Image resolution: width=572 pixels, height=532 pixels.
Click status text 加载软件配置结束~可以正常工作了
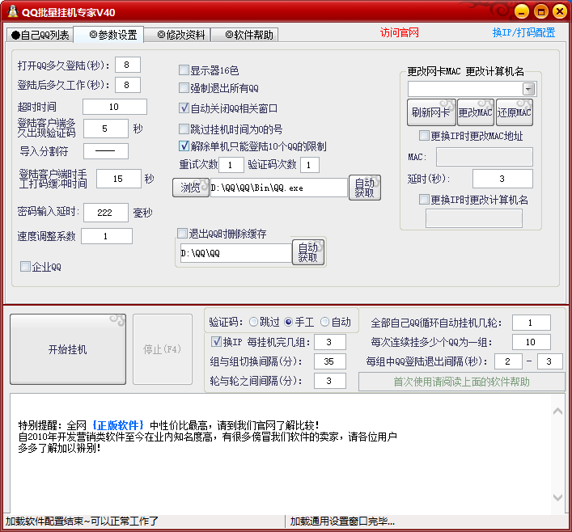tap(82, 521)
